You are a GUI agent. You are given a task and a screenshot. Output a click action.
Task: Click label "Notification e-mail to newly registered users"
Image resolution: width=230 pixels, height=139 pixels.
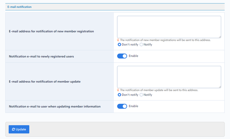41,56
